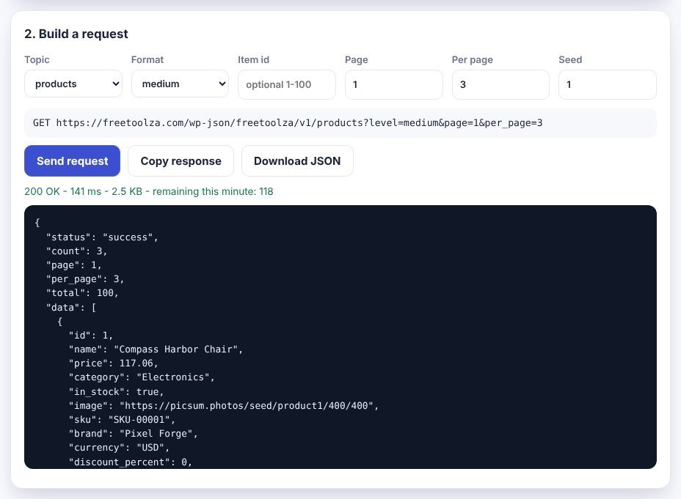Click the Download JSON button
Screen dimensions: 681x499
pyautogui.click(x=297, y=161)
